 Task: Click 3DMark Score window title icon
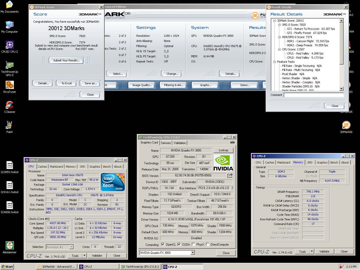click(32, 7)
